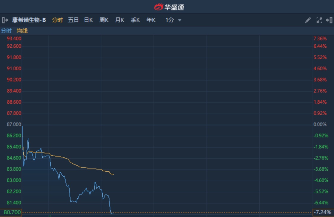Expand the 1分 interval dropdown arrow
Viewport: 334px width, 217px height.
tap(180, 20)
